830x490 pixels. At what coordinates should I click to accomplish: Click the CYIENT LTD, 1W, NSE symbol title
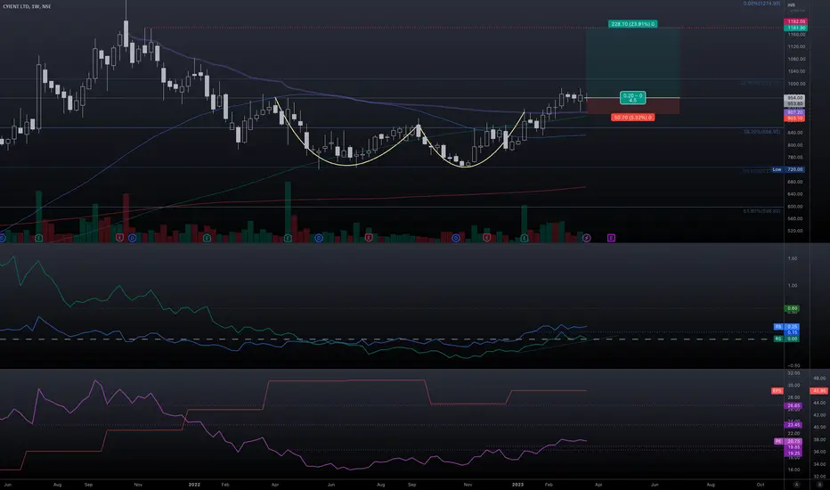27,6
